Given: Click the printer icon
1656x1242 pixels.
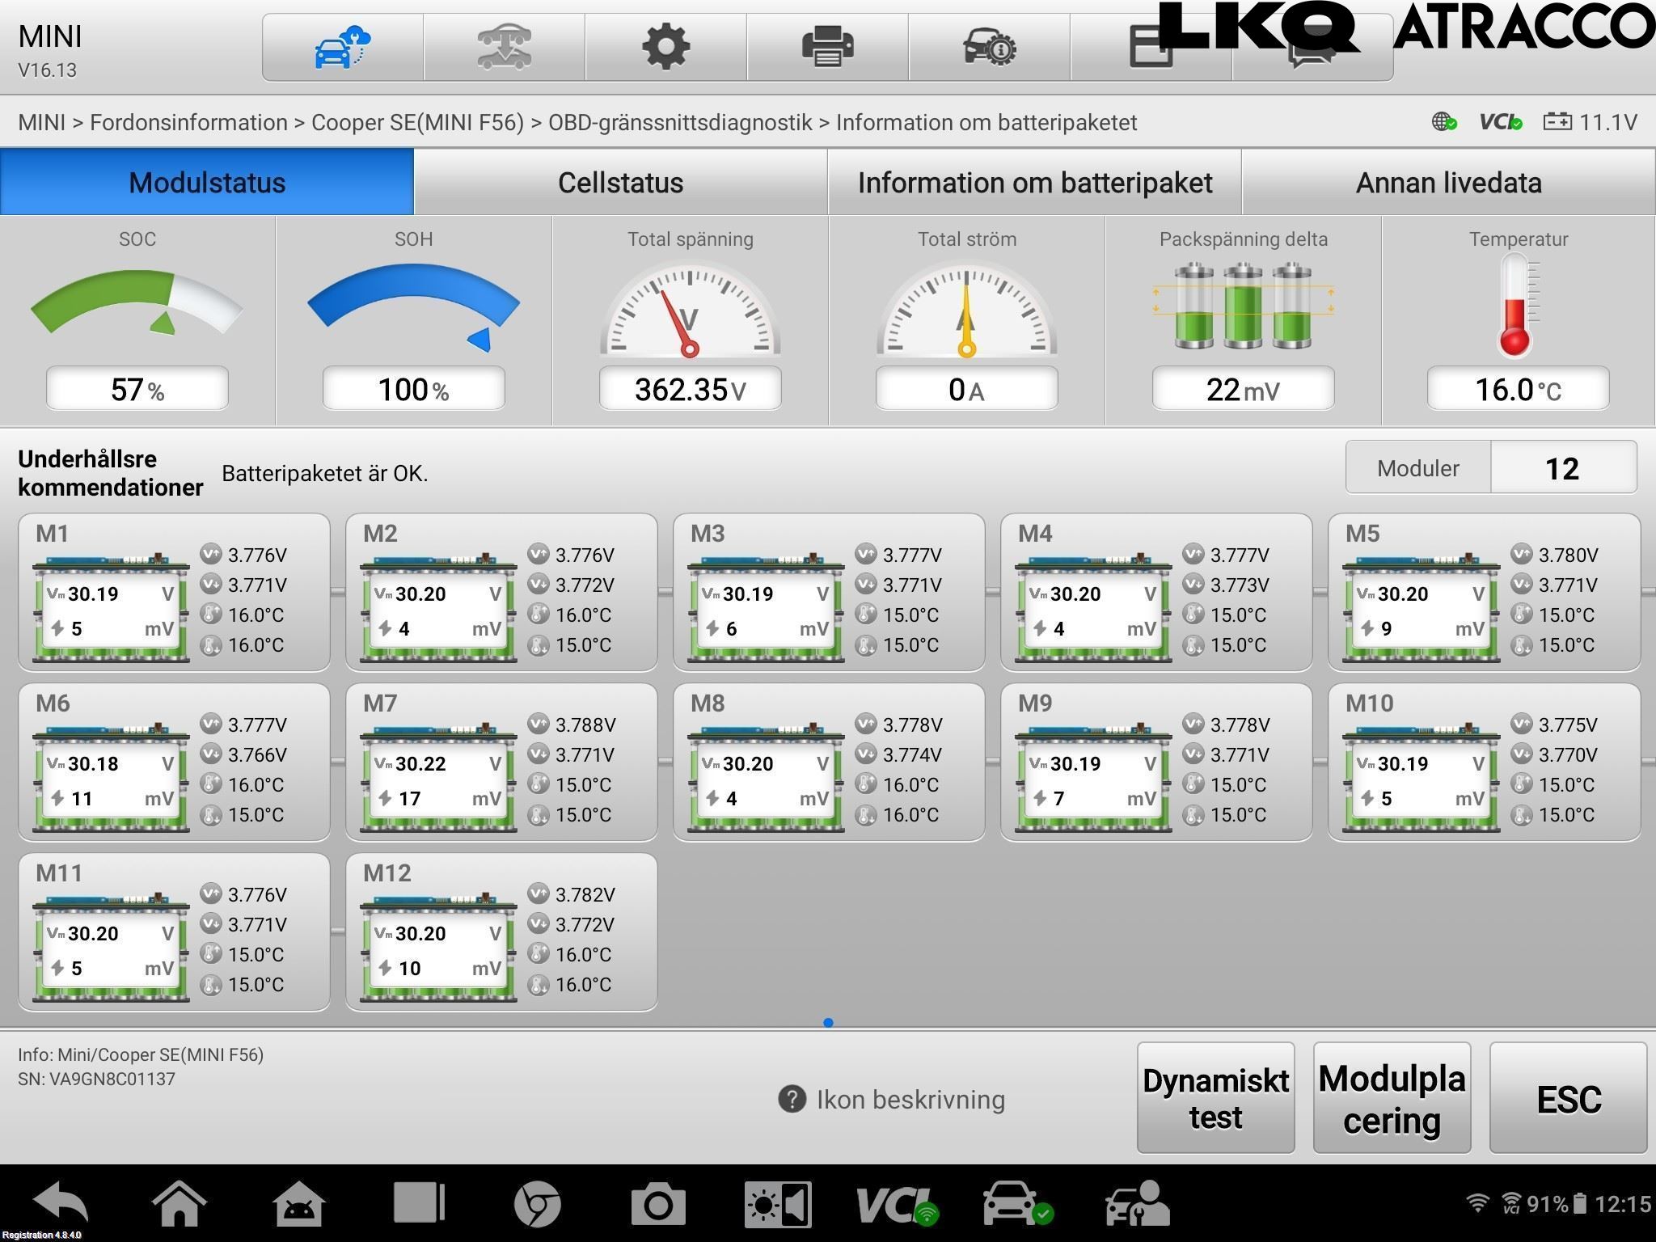Looking at the screenshot, I should click(827, 47).
